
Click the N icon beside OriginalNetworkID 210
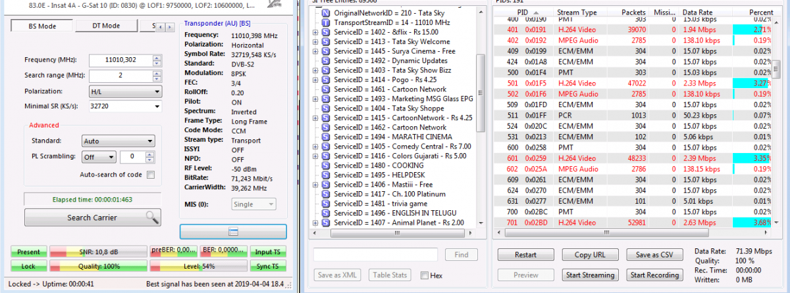coord(325,13)
